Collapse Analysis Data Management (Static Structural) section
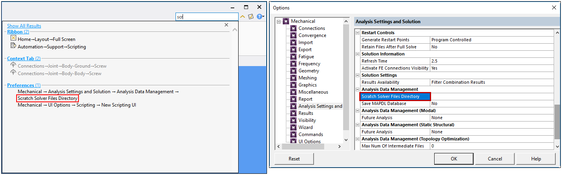Screen dimensions: 562x175 pyautogui.click(x=358, y=125)
